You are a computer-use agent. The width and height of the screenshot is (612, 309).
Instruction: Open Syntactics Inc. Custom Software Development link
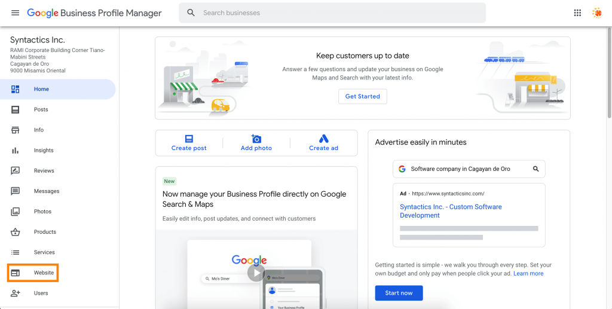[451, 211]
